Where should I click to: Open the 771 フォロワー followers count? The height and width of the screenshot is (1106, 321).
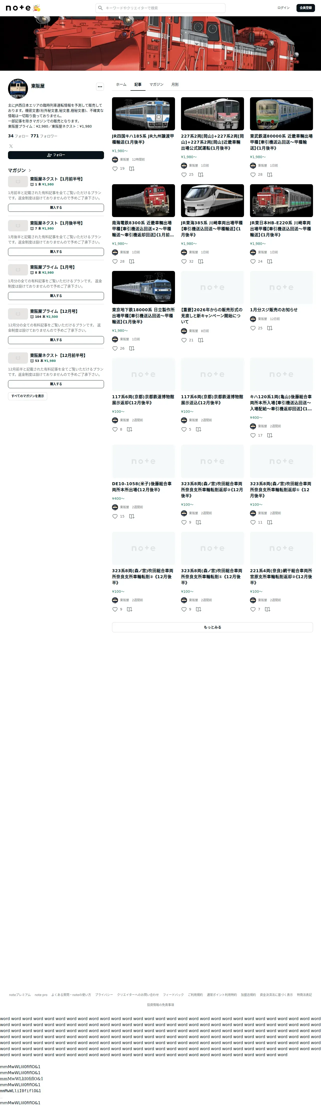tap(44, 136)
